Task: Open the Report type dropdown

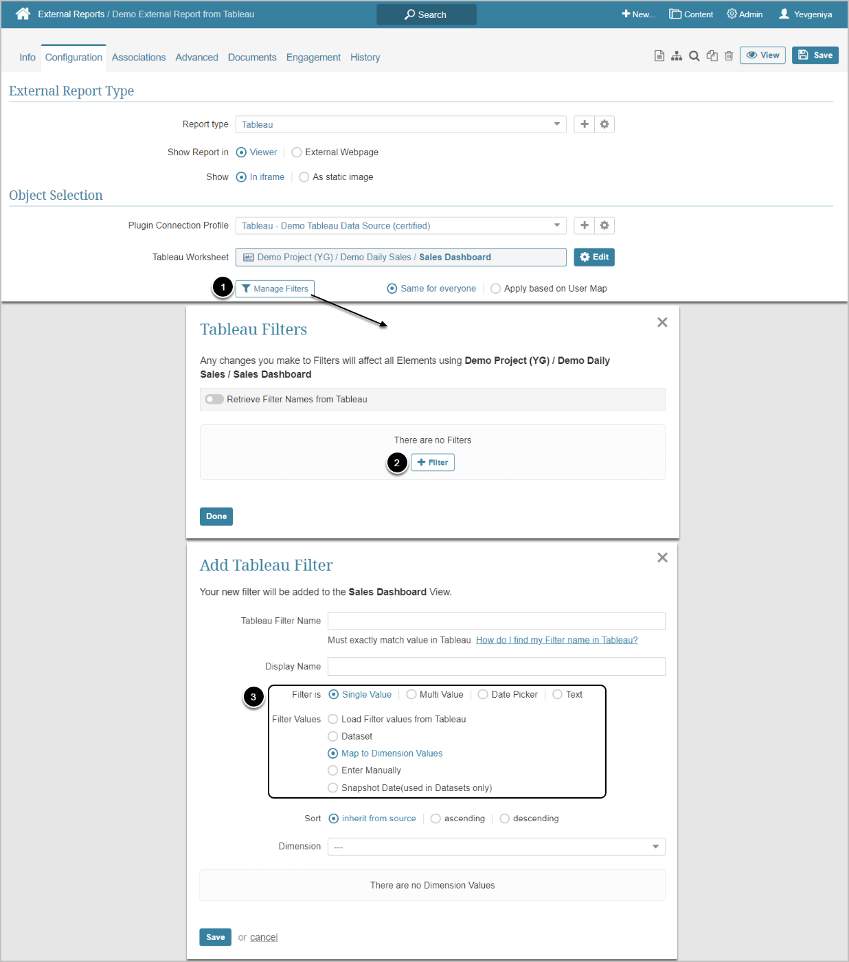Action: pos(401,124)
